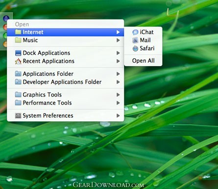The image size is (218, 189).
Task: Click the Dock Applications icon
Action: 18,53
